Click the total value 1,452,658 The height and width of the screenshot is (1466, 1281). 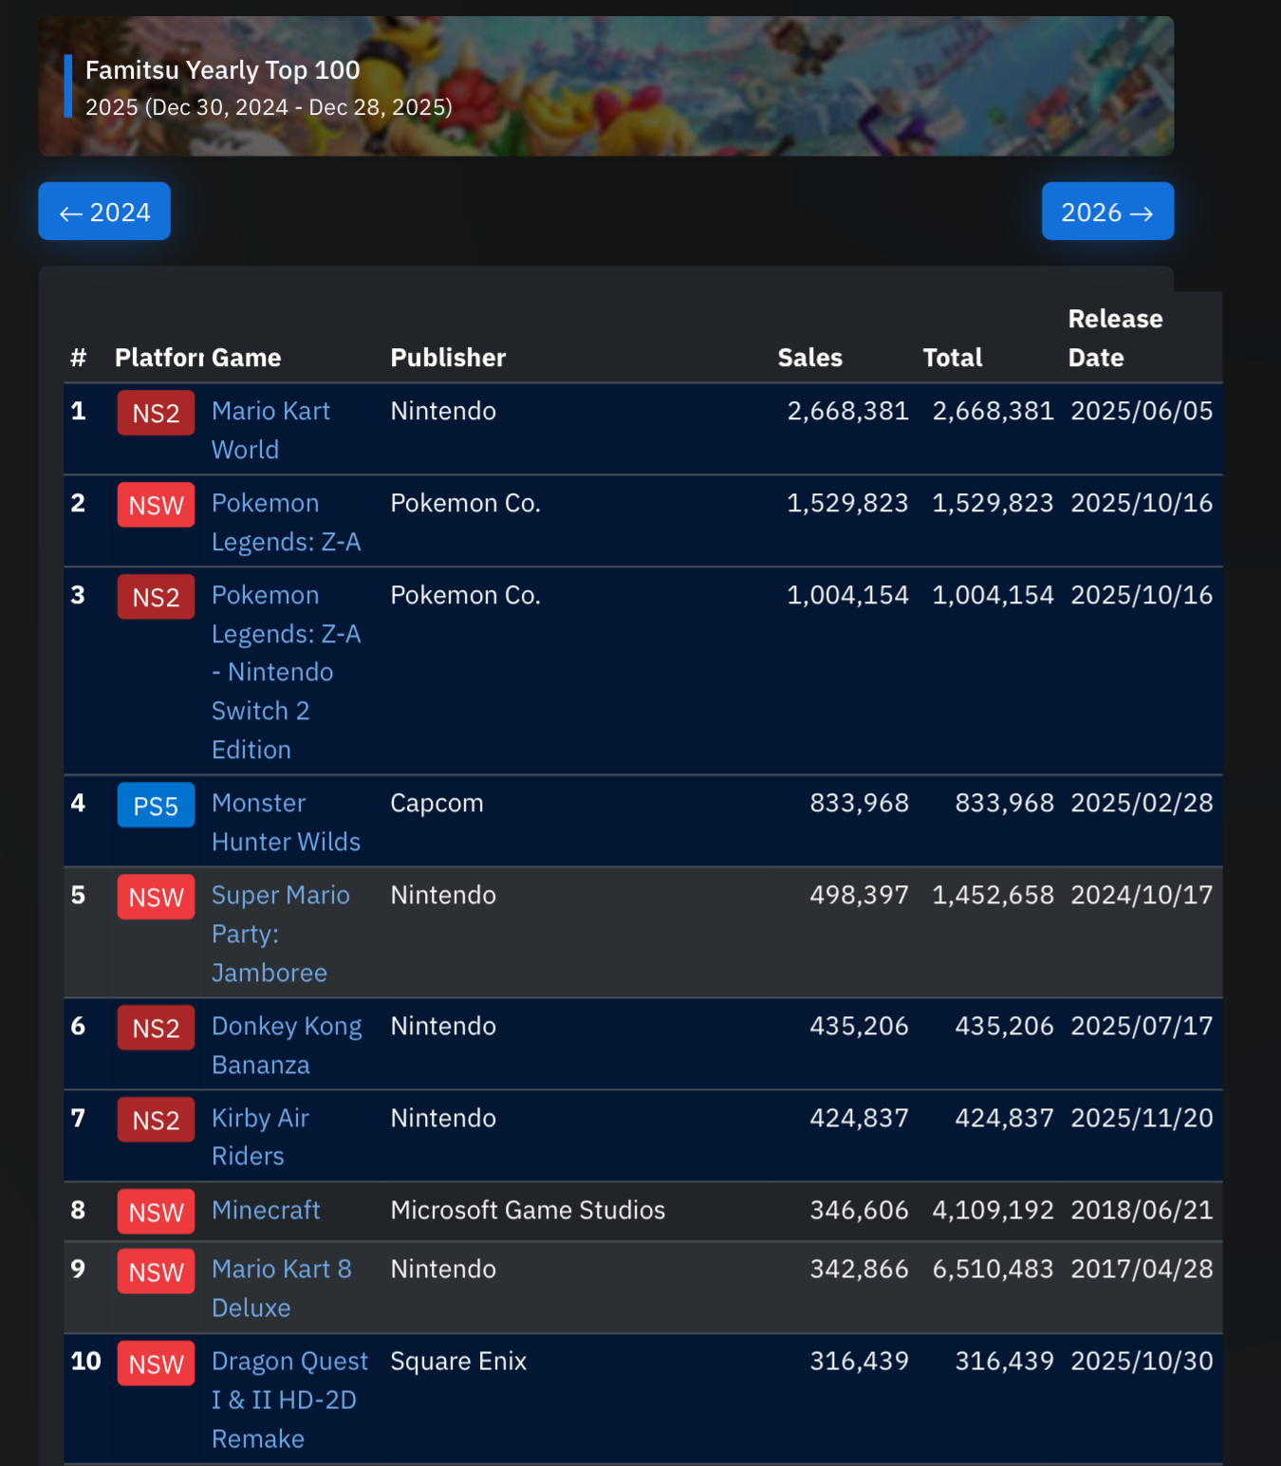(x=993, y=895)
